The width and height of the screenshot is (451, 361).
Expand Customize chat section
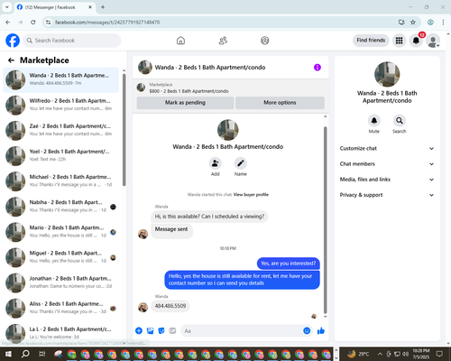coord(387,148)
